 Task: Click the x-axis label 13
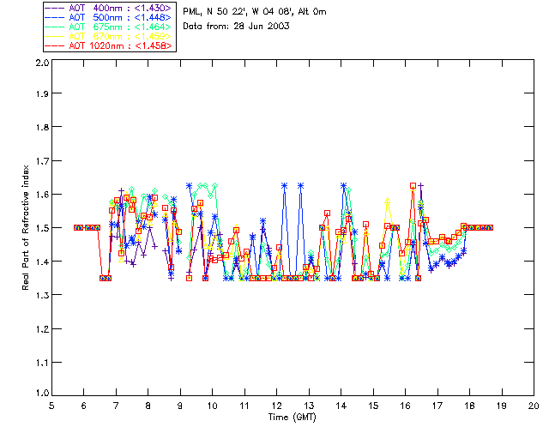309,406
